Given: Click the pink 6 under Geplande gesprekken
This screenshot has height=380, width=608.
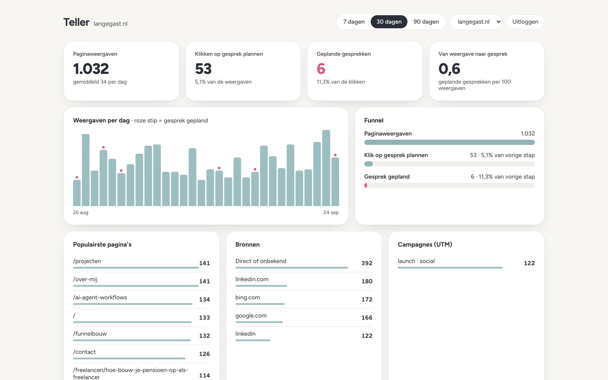Looking at the screenshot, I should click(321, 69).
